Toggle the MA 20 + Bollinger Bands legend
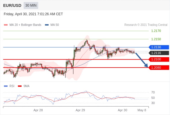 pyautogui.click(x=22, y=25)
